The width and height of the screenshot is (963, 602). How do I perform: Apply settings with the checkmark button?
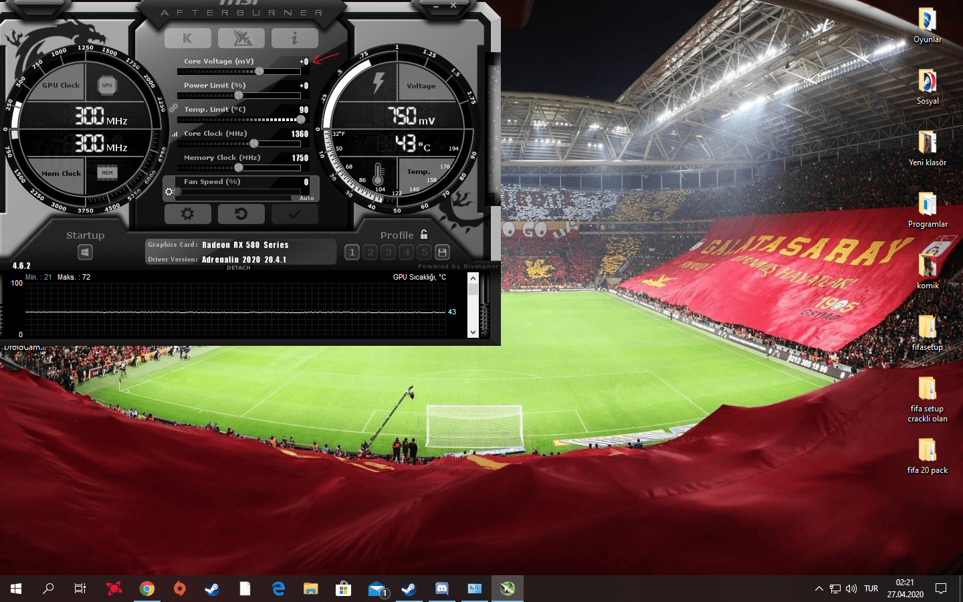[294, 213]
